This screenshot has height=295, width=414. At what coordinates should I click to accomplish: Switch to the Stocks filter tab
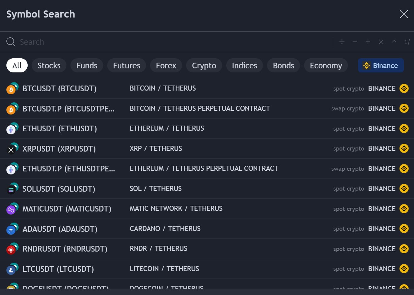pyautogui.click(x=49, y=65)
